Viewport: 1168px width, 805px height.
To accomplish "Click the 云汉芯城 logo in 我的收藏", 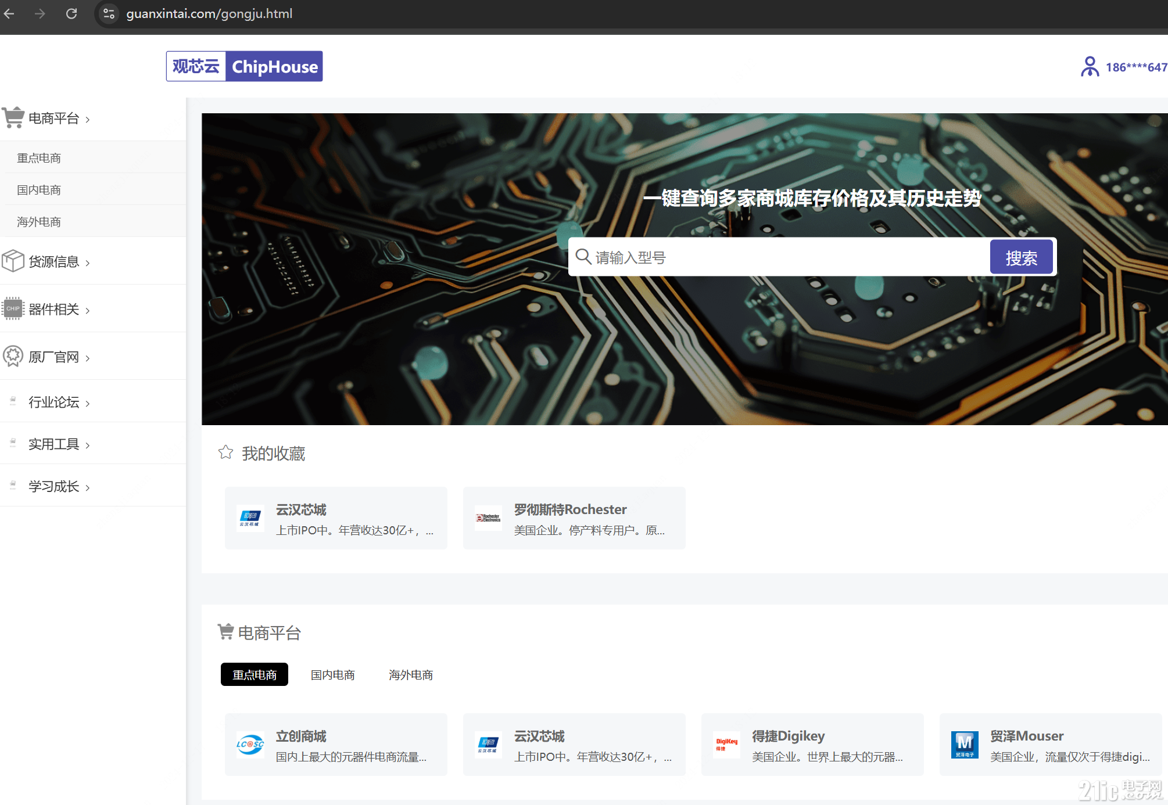I will pyautogui.click(x=250, y=518).
